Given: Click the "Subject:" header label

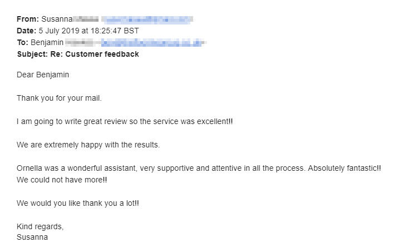Looking at the screenshot, I should click(x=34, y=54).
